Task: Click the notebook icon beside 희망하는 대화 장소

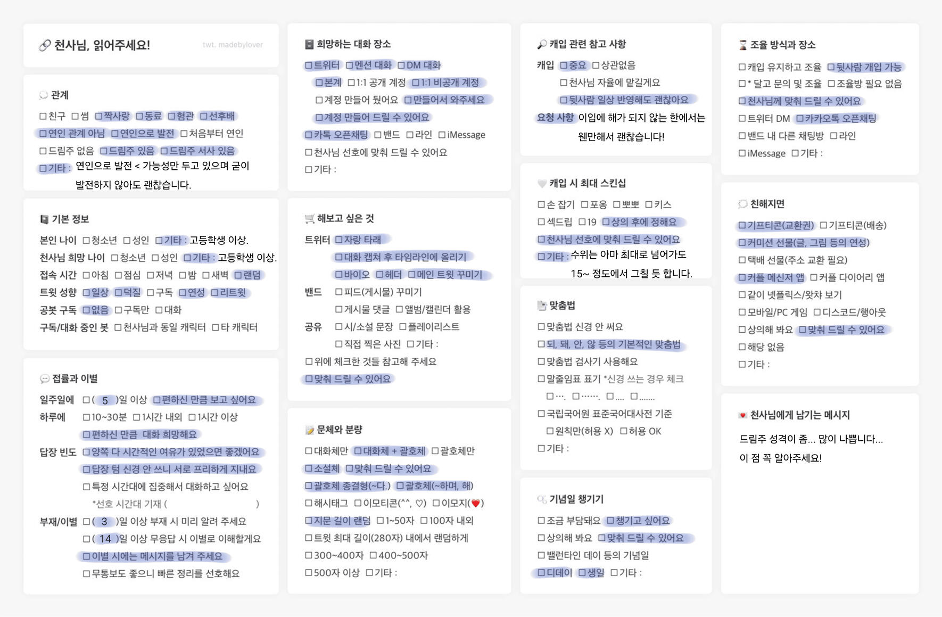Action: coord(309,44)
